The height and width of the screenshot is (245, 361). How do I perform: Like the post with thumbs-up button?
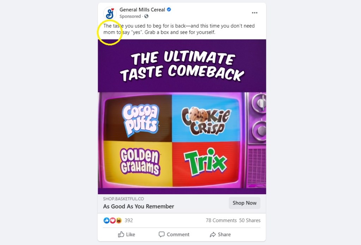point(127,234)
